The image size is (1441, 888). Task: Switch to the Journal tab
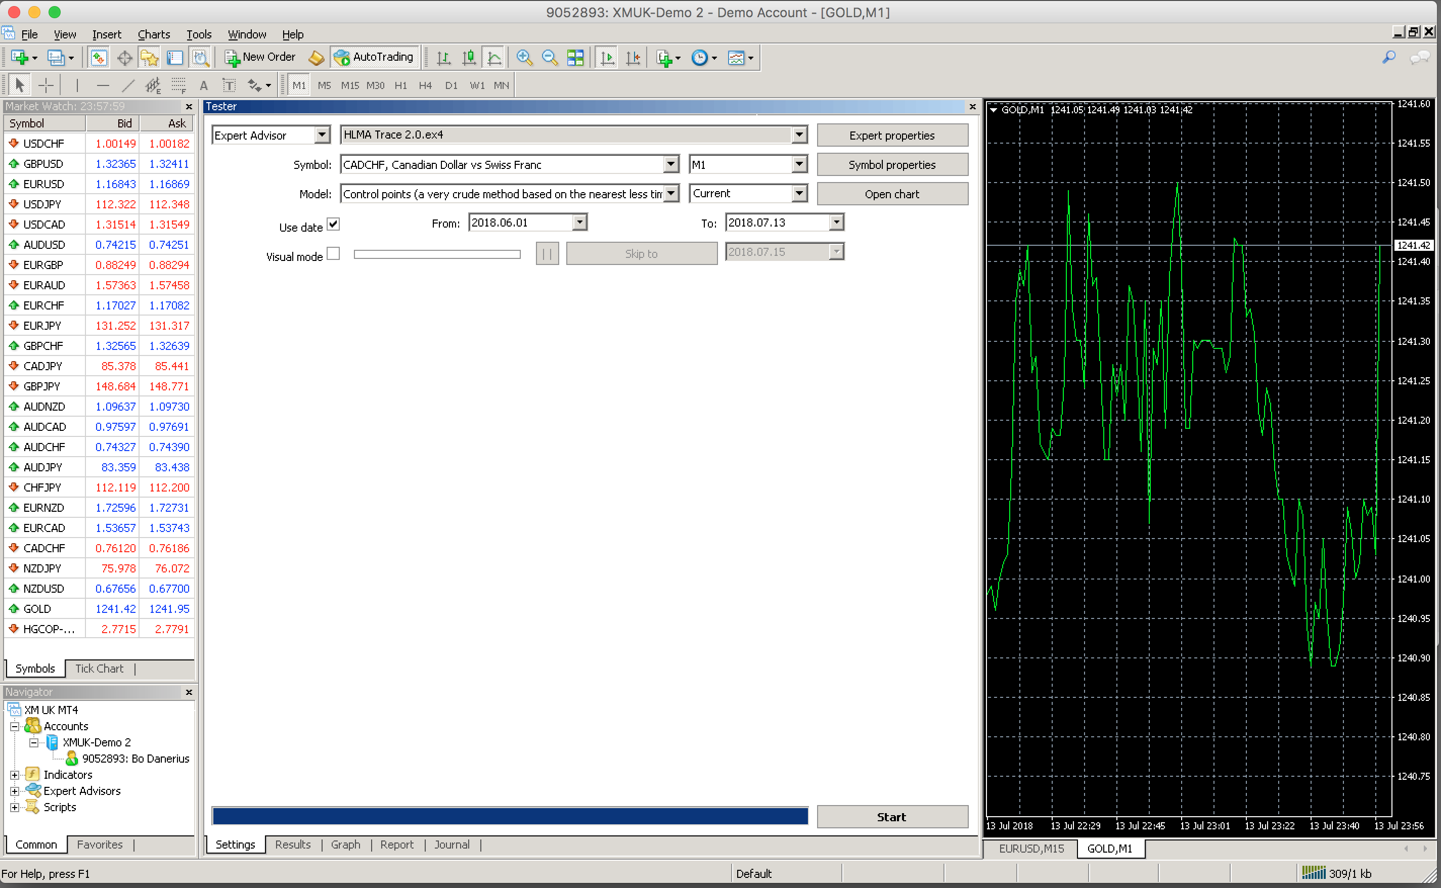(452, 844)
